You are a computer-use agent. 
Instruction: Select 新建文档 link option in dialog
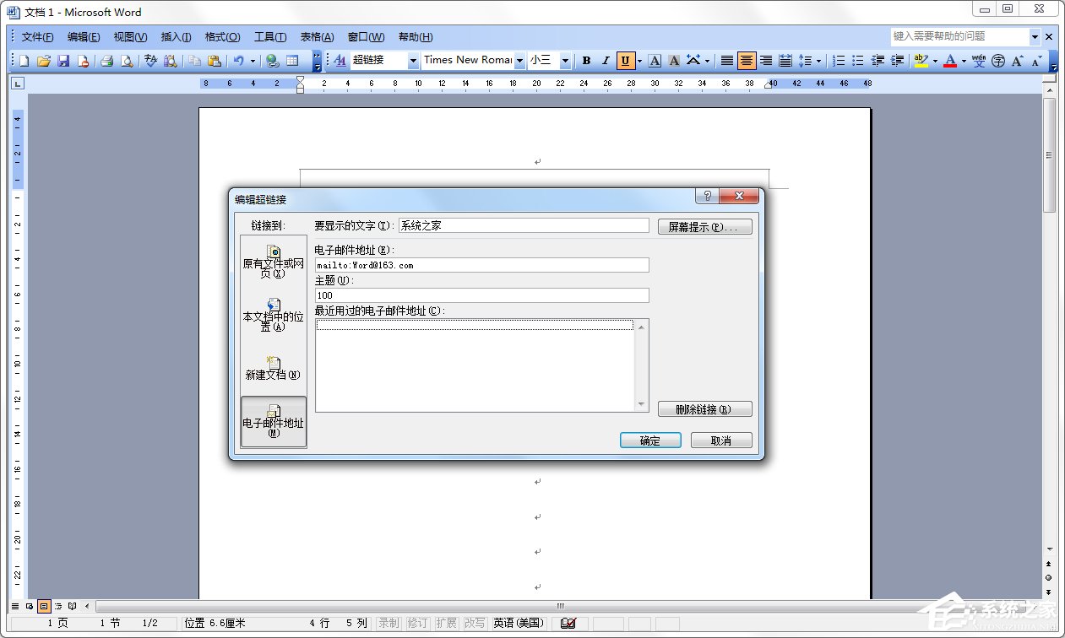[273, 369]
